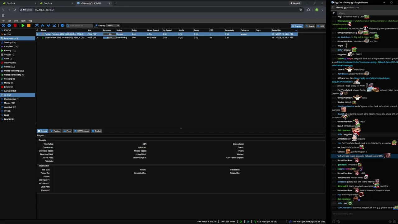Select the Uncategorized (1) category
This screenshot has height=224, width=398.
17,99
